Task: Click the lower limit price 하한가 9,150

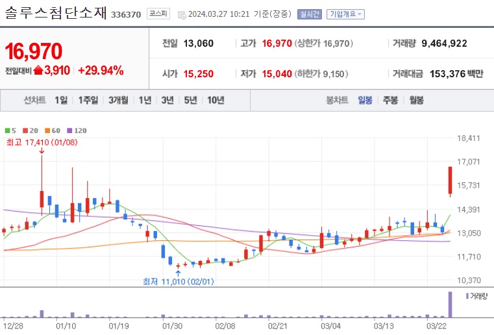Action: (x=321, y=74)
